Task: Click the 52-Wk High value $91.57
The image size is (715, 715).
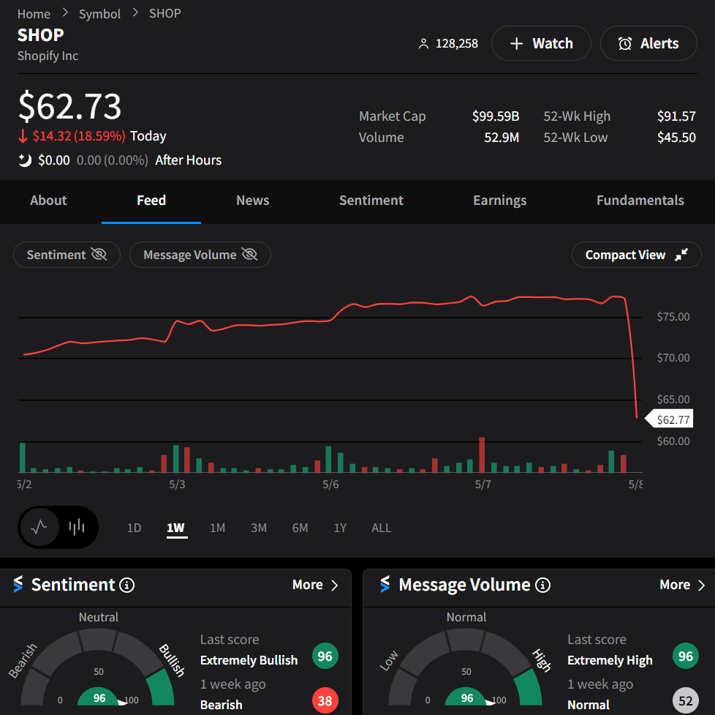Action: (x=676, y=116)
